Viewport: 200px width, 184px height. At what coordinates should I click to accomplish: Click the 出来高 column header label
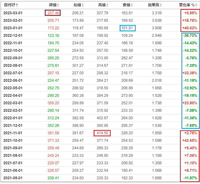point(154,5)
